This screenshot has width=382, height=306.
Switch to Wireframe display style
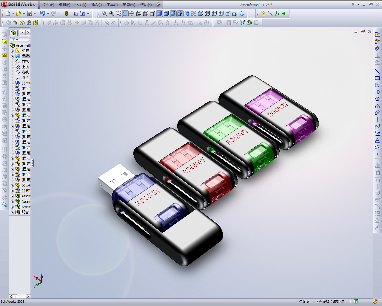point(139,13)
